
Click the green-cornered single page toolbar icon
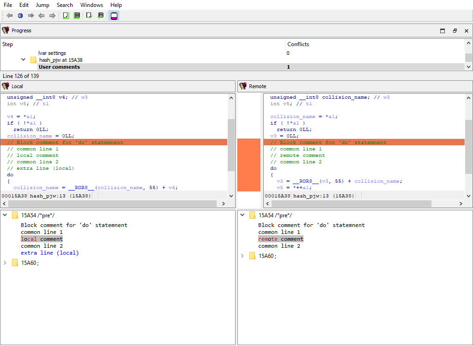click(66, 16)
